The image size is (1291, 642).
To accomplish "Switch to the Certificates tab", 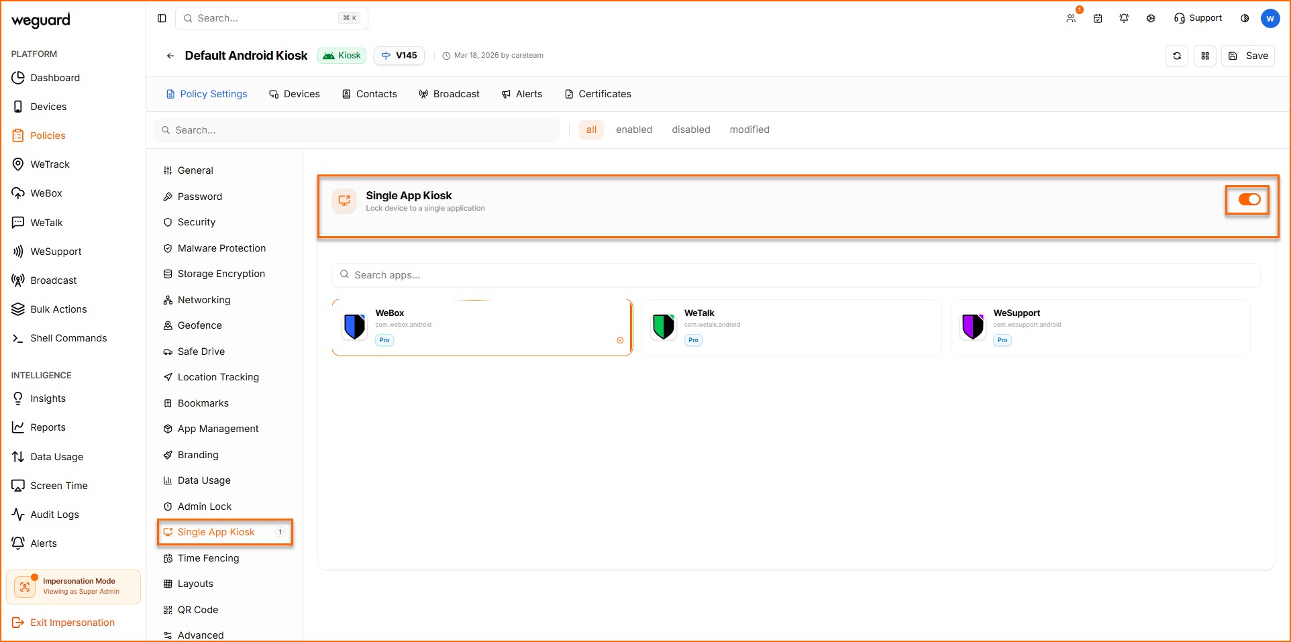I will 598,94.
